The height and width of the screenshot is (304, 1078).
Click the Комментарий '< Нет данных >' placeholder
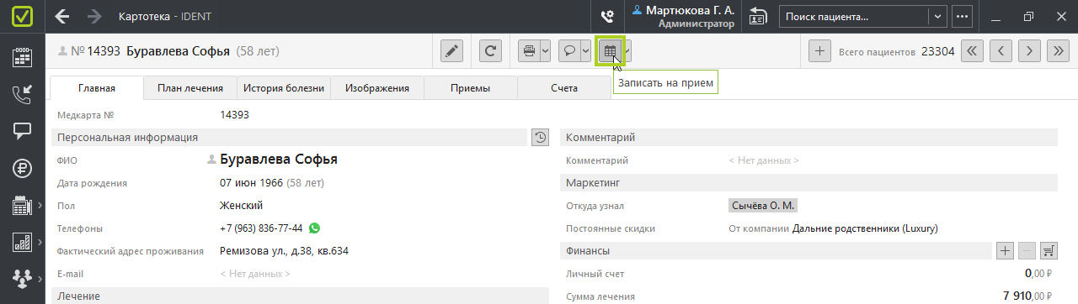coord(764,160)
